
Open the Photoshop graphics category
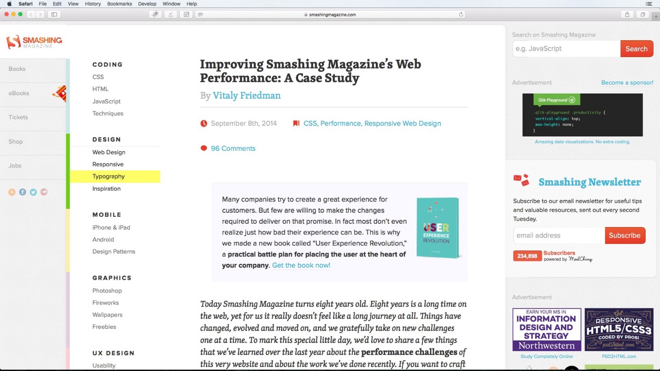coord(107,291)
